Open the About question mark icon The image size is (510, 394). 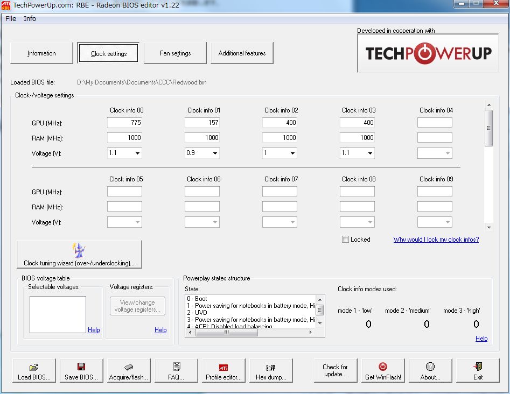click(x=430, y=367)
